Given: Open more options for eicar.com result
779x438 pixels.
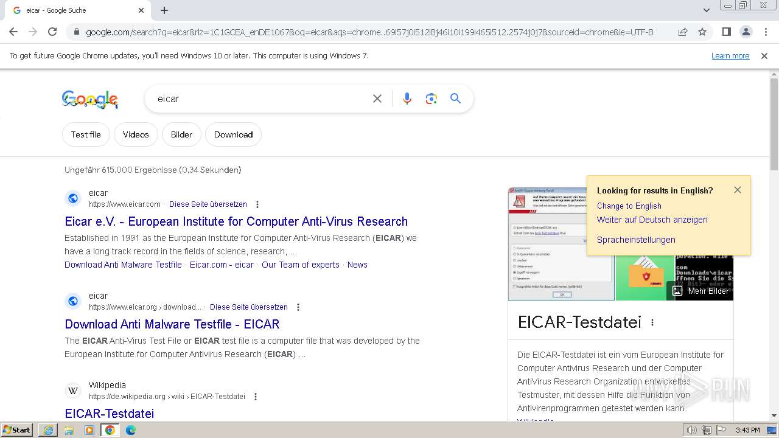Looking at the screenshot, I should click(x=257, y=204).
